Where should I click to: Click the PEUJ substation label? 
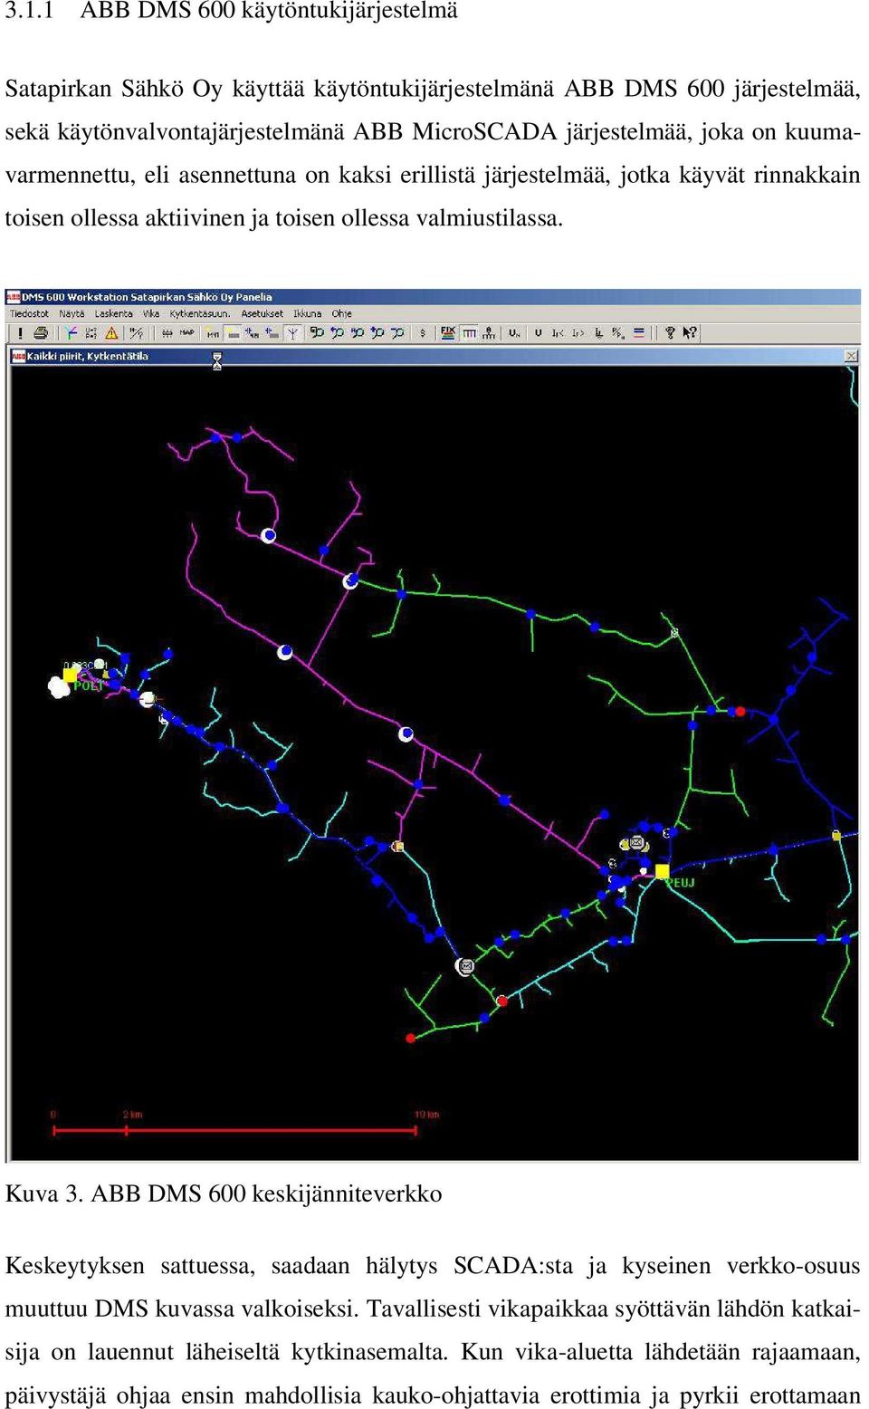click(x=682, y=882)
